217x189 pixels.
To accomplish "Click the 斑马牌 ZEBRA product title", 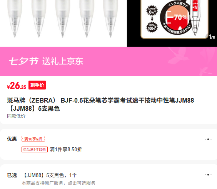I will 100,105.
